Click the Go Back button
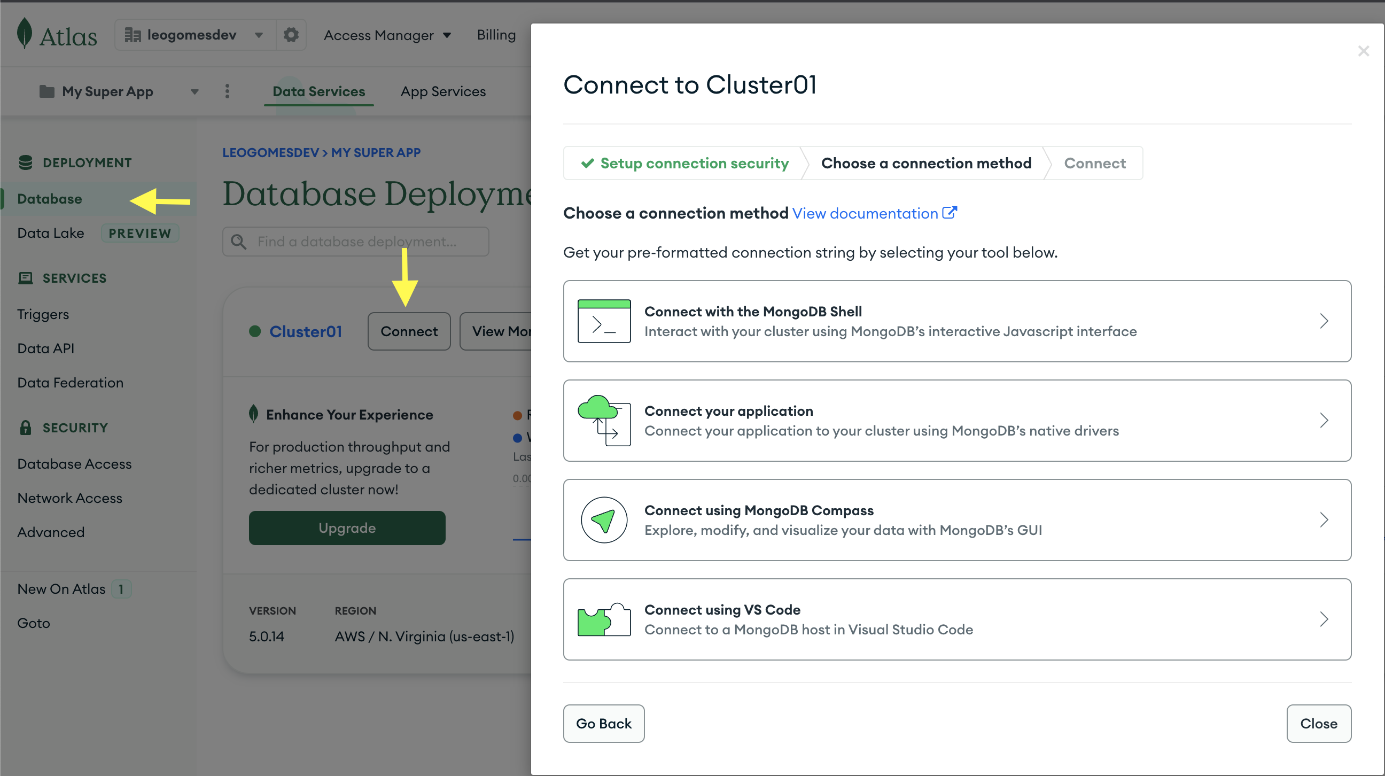The width and height of the screenshot is (1385, 776). (603, 724)
